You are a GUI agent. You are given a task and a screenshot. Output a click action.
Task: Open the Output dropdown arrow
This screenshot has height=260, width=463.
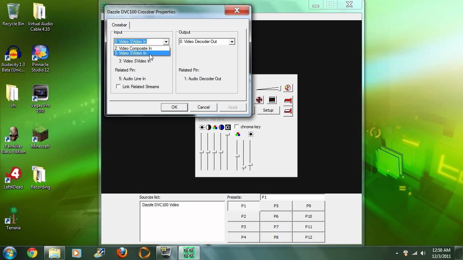pos(231,42)
